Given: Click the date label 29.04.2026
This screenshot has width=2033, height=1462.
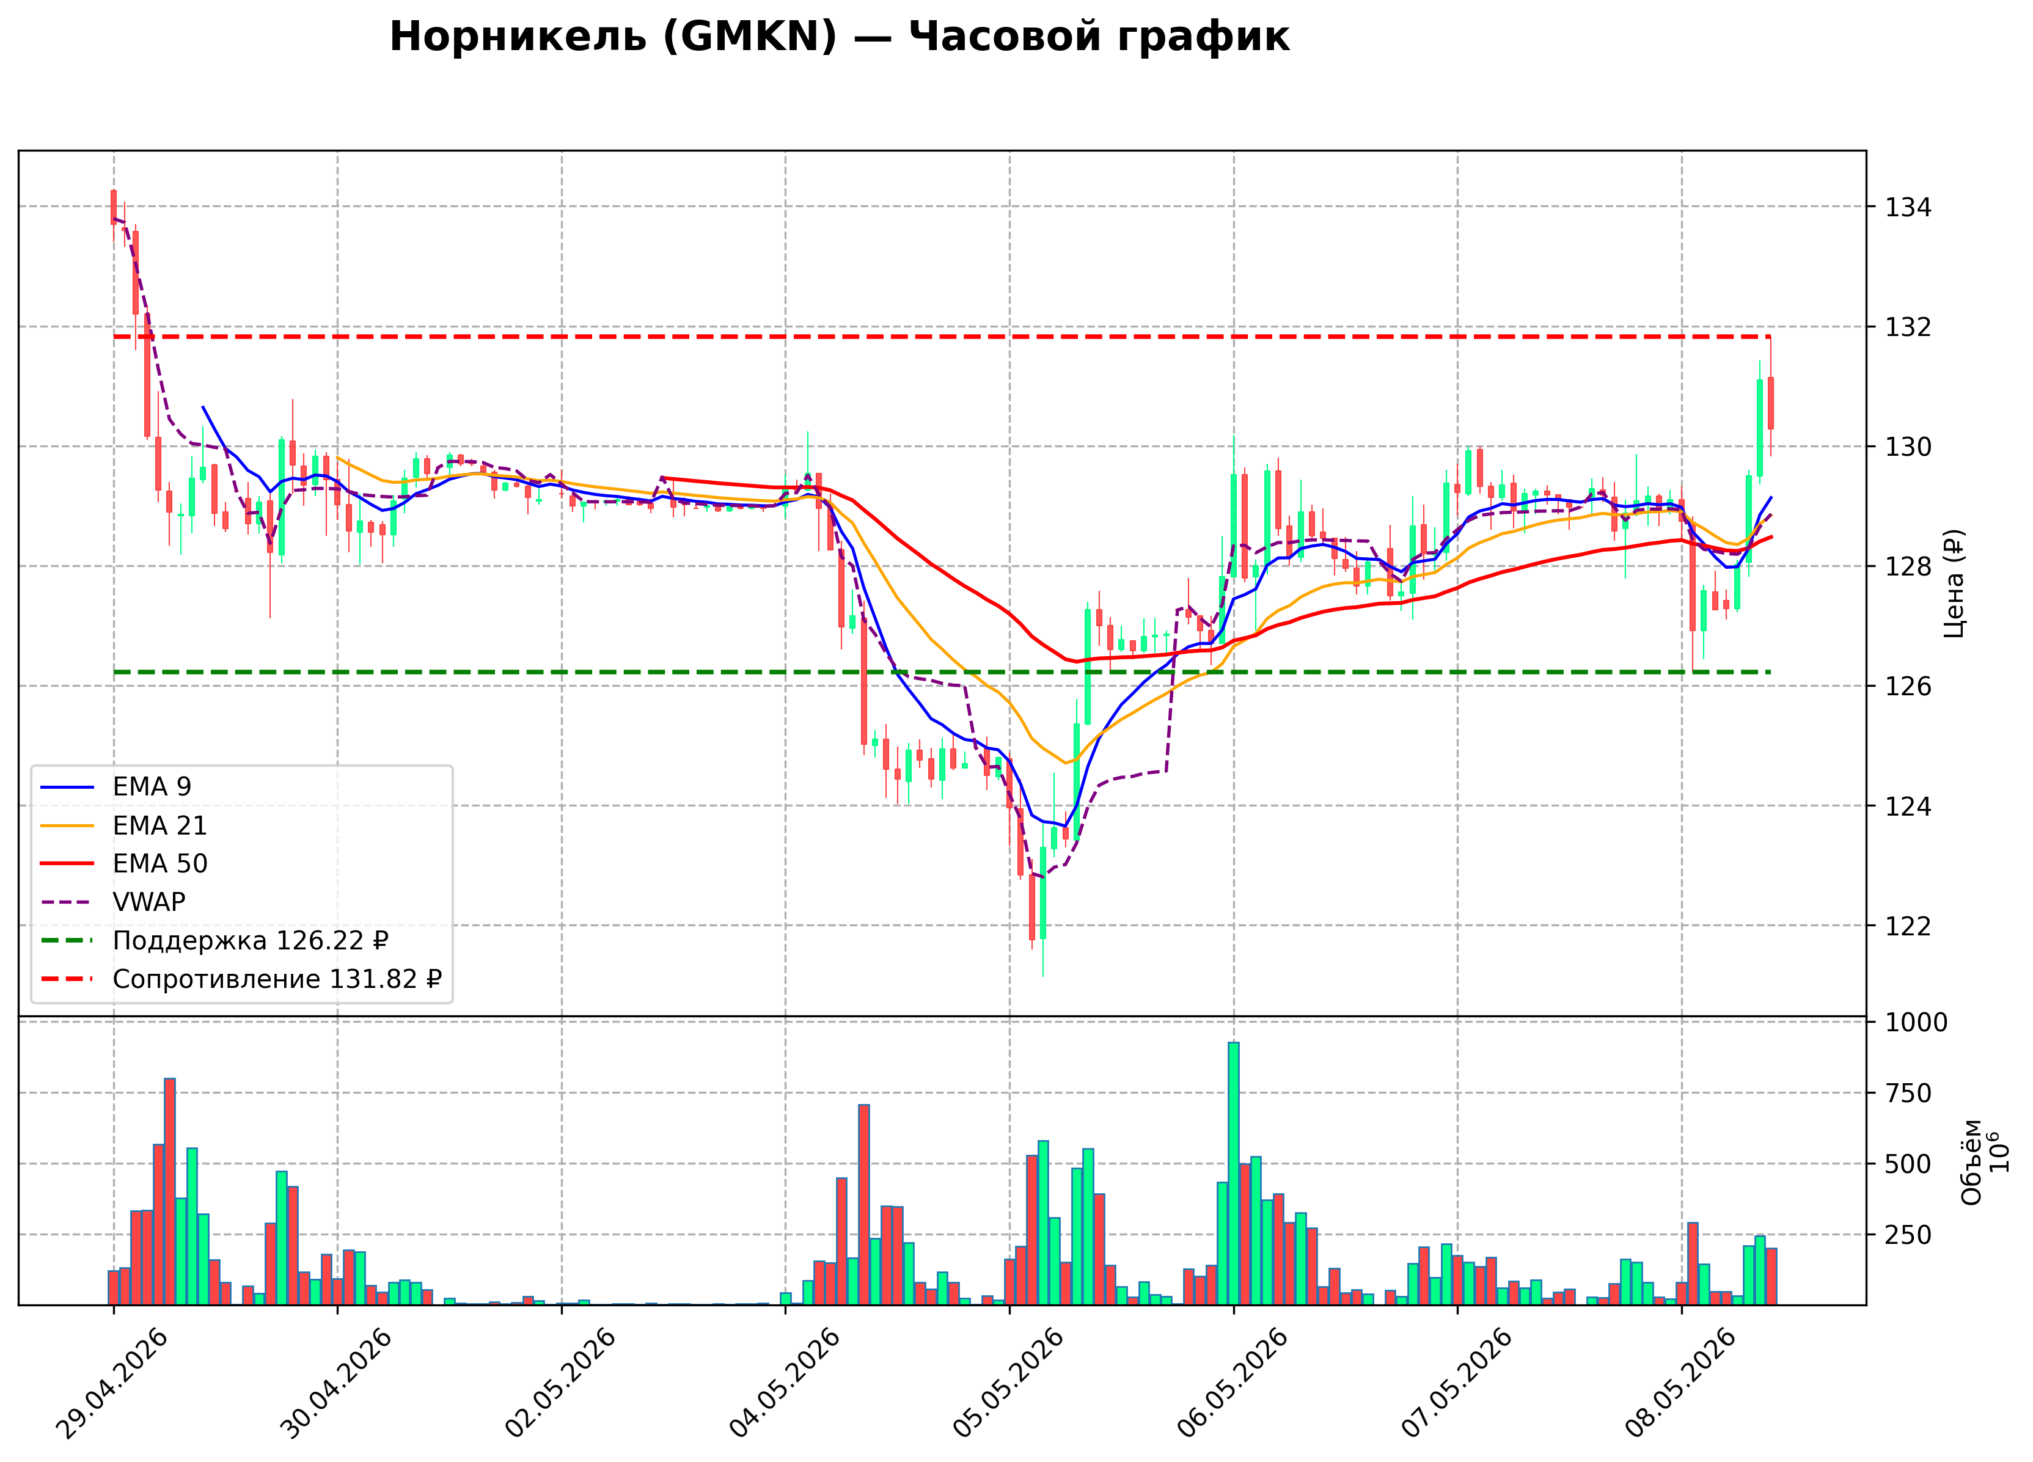Looking at the screenshot, I should click(x=112, y=1383).
